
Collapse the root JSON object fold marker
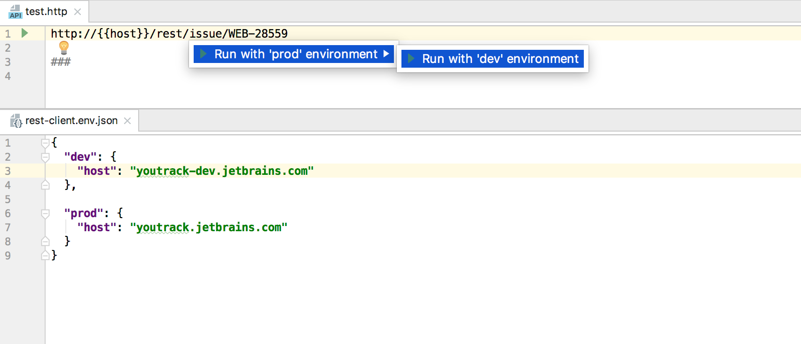(x=45, y=142)
